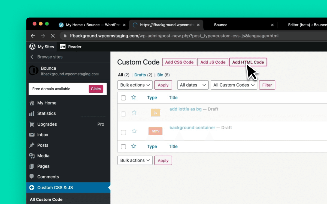Viewport: 327px width, 204px height.
Task: Check the select-all checkbox in header
Action: click(123, 98)
